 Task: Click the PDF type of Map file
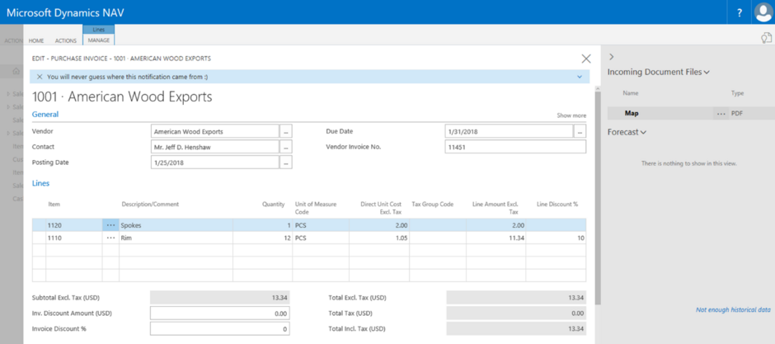click(737, 114)
